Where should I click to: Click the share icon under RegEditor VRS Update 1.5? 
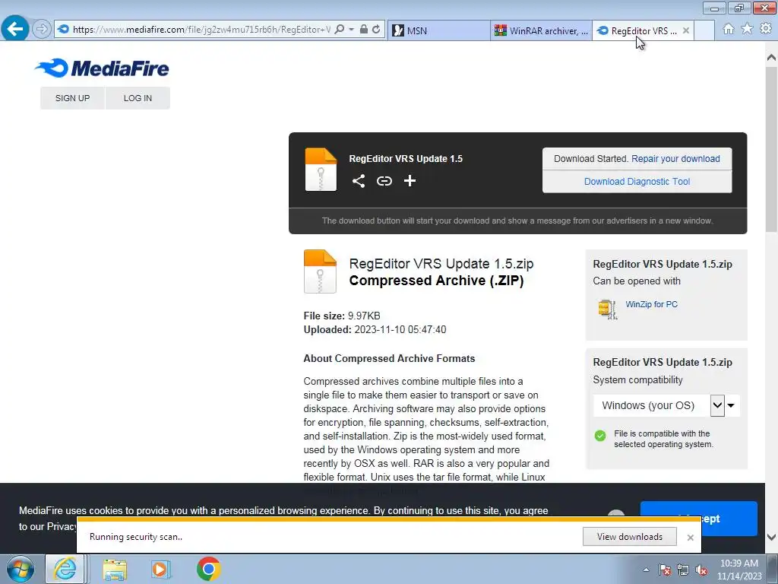[x=359, y=181]
